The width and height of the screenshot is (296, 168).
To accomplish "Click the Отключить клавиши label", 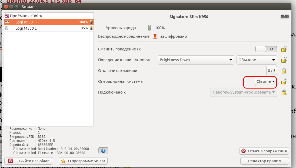I will [x=118, y=71].
